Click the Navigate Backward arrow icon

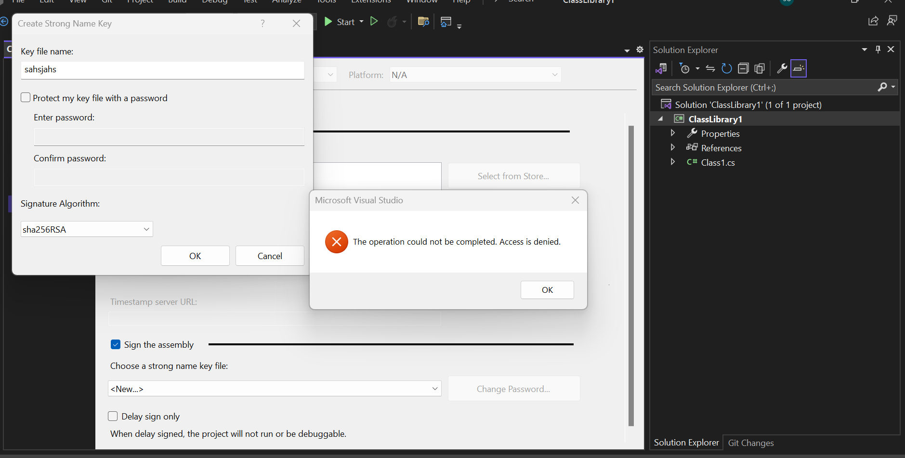(4, 21)
